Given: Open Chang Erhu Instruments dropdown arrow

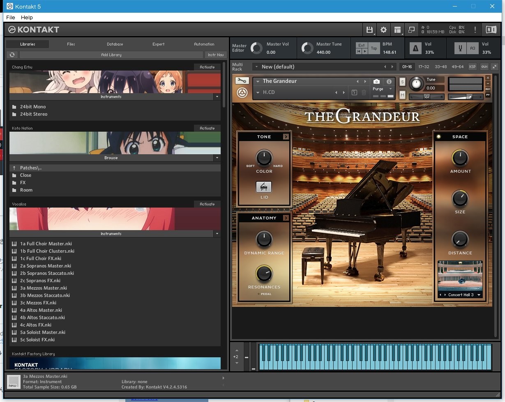Looking at the screenshot, I should point(217,97).
